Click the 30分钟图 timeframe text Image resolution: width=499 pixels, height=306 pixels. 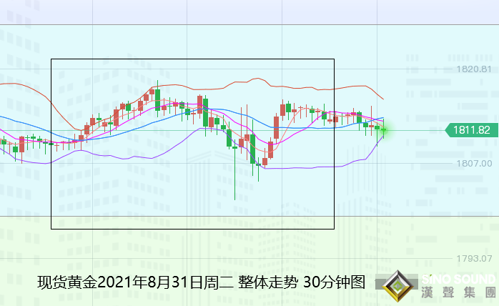click(x=334, y=282)
